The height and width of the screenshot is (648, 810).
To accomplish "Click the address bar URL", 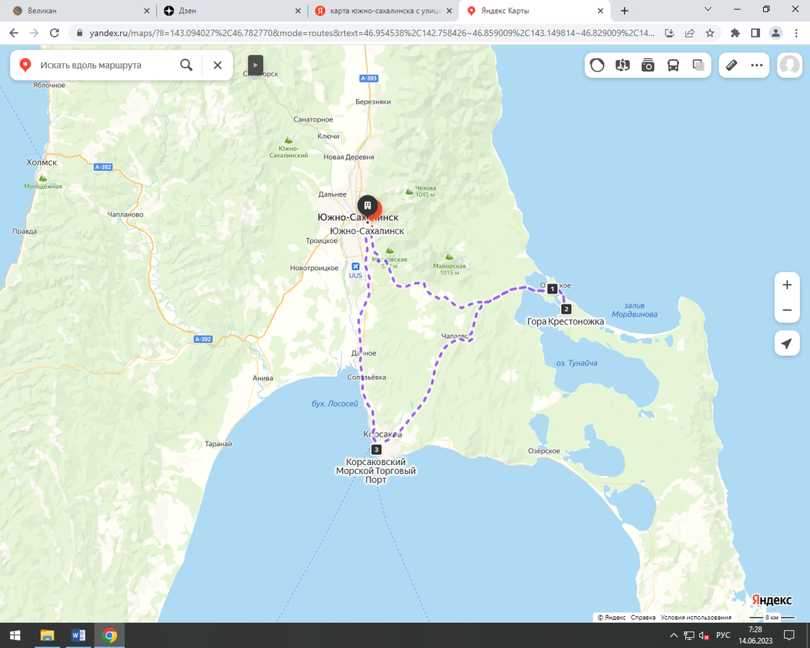I will coord(372,32).
